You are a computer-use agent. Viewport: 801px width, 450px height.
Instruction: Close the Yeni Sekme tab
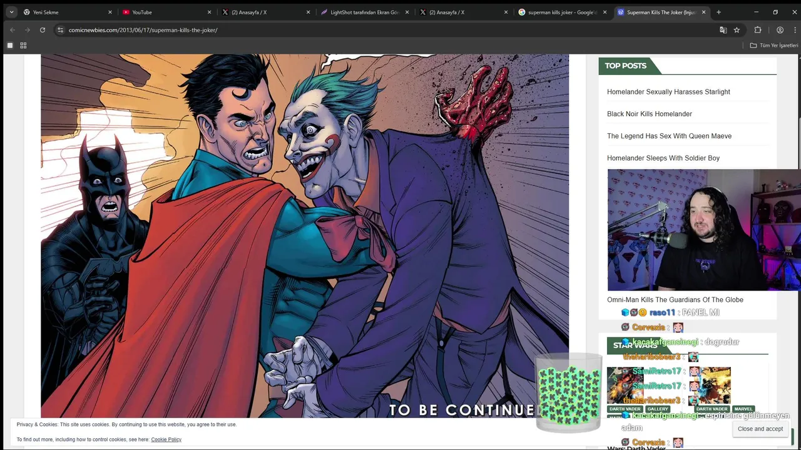(x=110, y=12)
